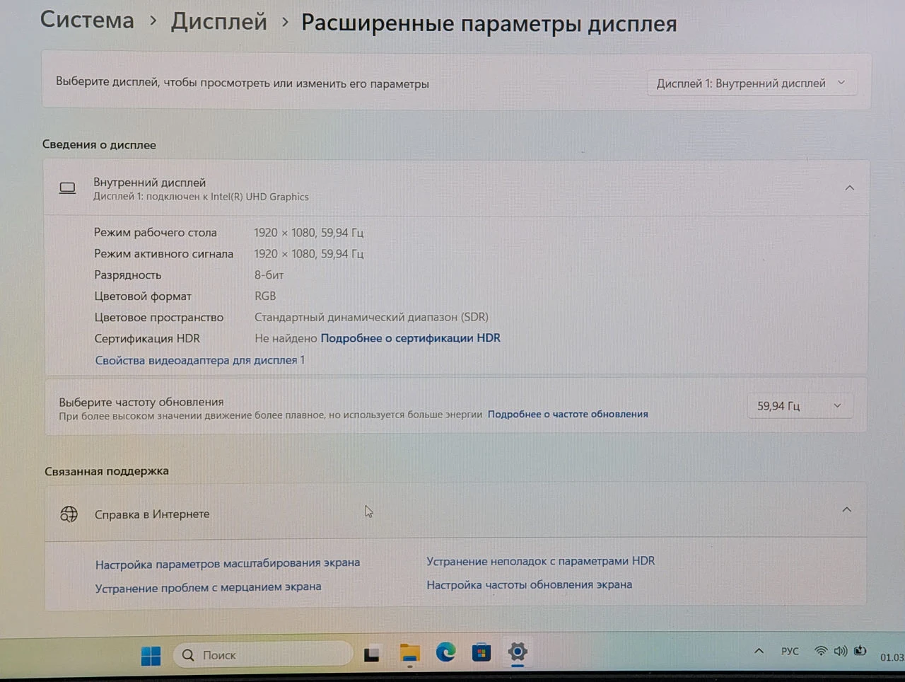Open Настройка частоты обновления экрана link

530,585
